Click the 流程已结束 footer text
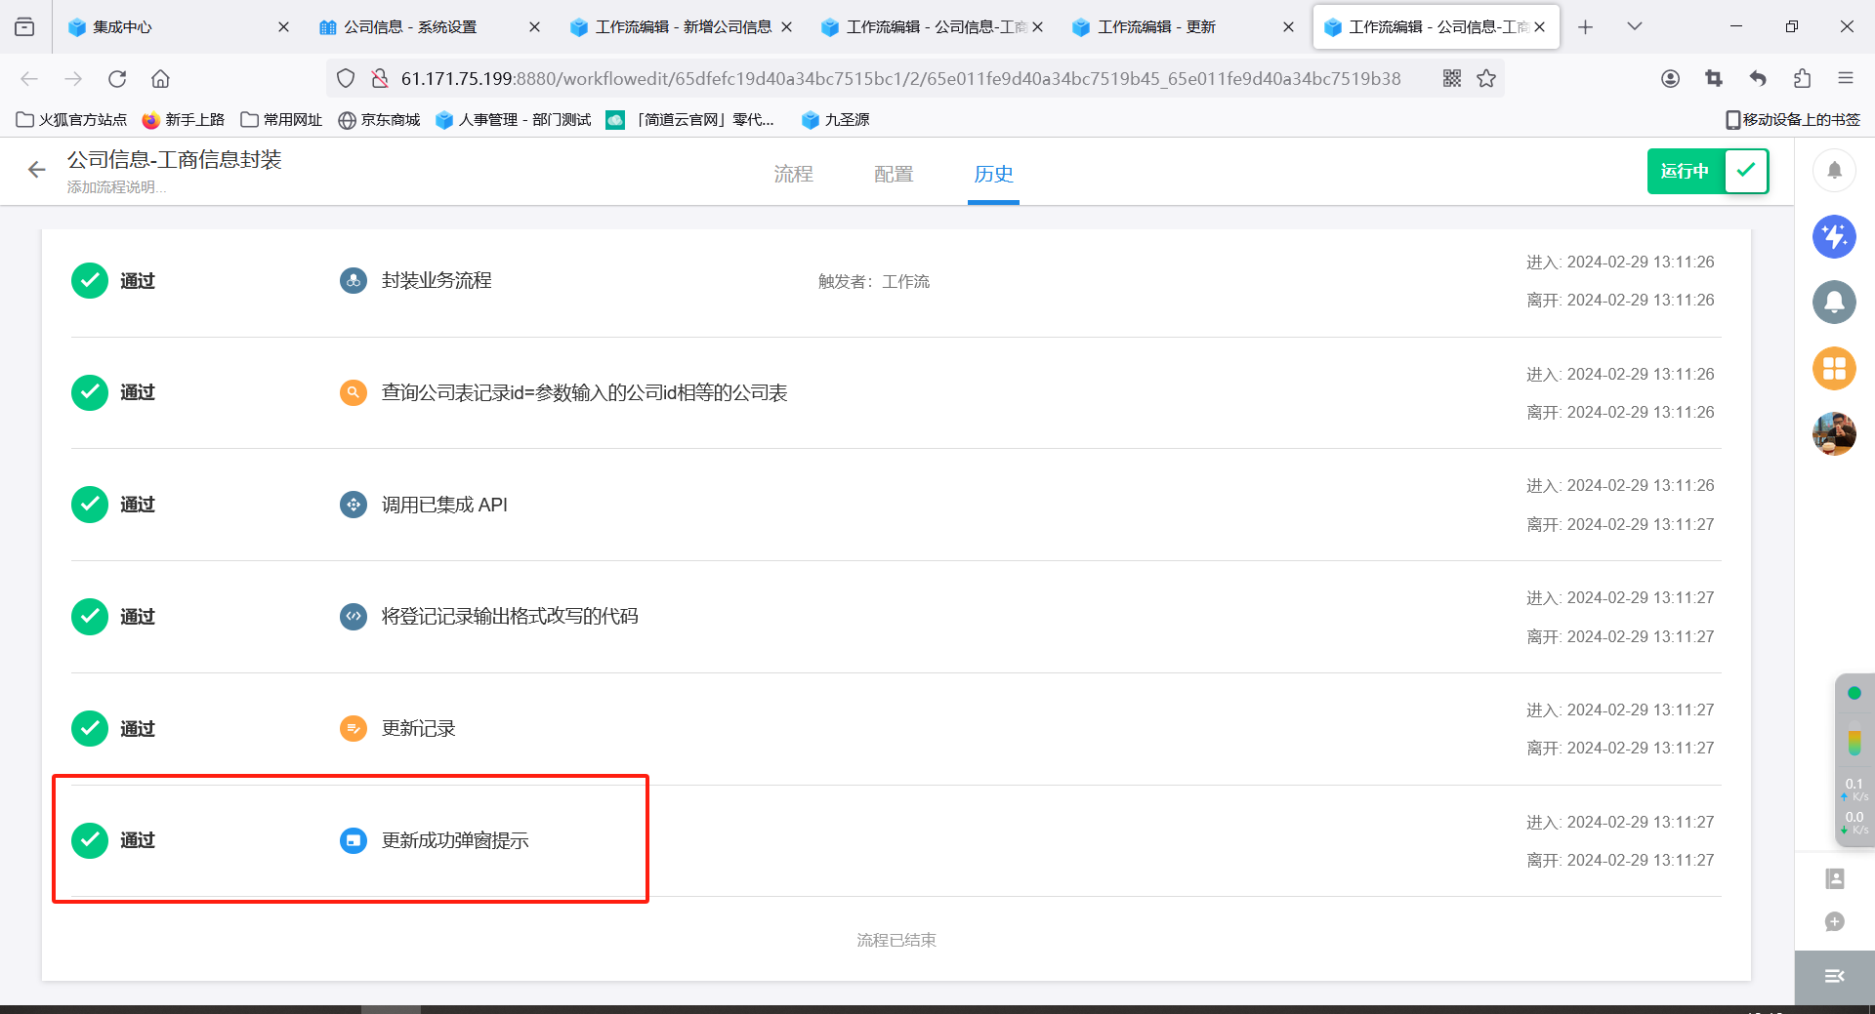1875x1014 pixels. click(896, 940)
